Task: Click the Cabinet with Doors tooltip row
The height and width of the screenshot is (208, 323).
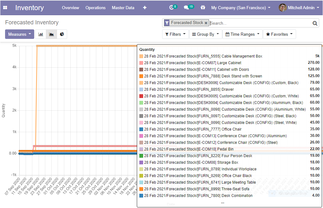Action: (229, 70)
